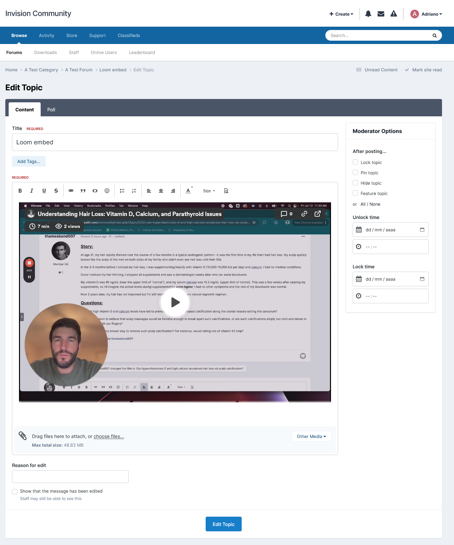Viewport: 454px width, 545px height.
Task: Open the Loom video comments
Action: 287,214
